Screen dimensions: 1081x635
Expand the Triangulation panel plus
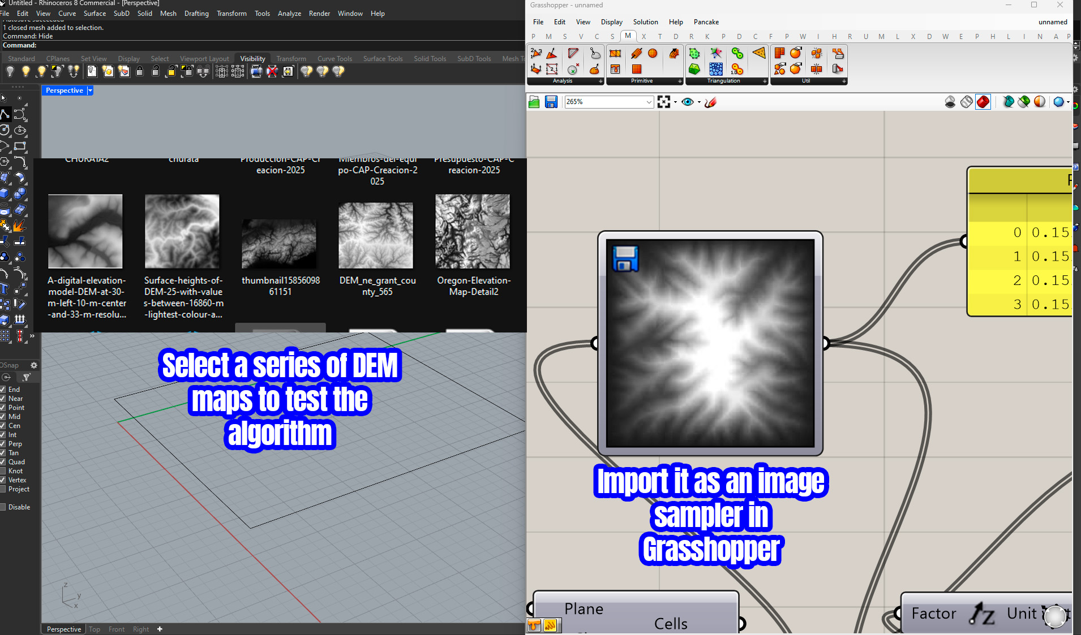pyautogui.click(x=765, y=81)
